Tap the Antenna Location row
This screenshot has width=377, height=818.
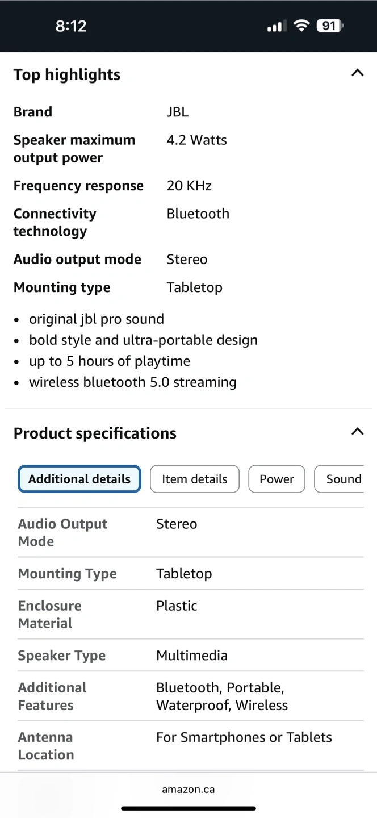190,746
